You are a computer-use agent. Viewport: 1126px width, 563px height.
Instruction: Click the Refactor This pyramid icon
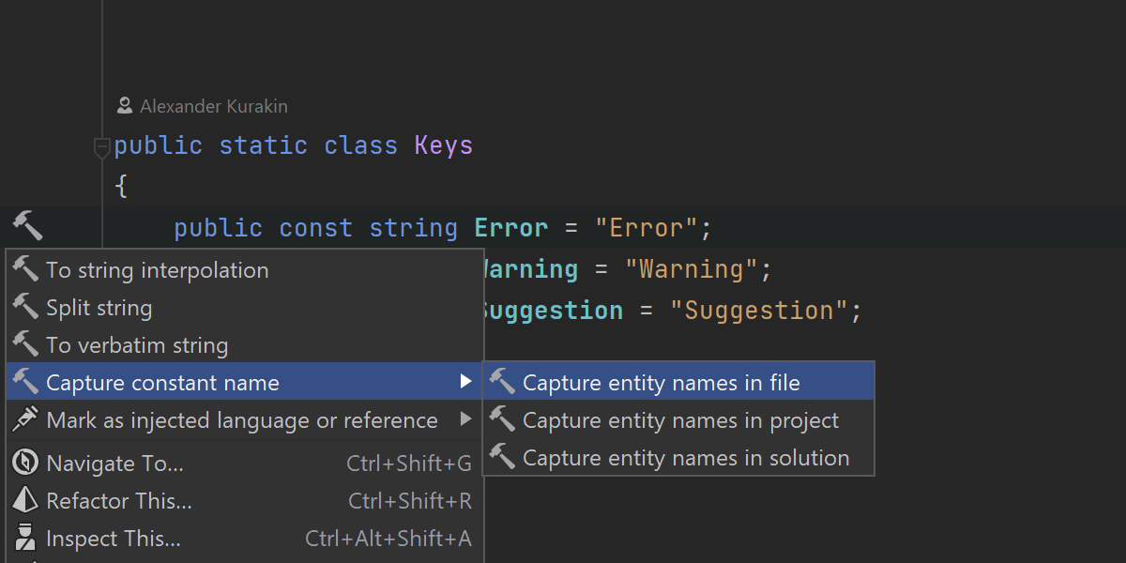[x=25, y=501]
